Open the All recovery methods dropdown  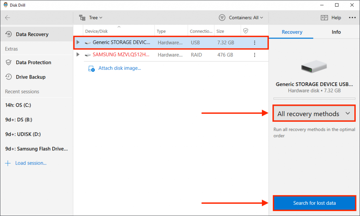(x=314, y=113)
